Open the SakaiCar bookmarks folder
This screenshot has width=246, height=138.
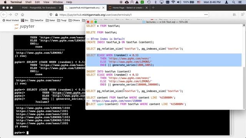click(37, 20)
